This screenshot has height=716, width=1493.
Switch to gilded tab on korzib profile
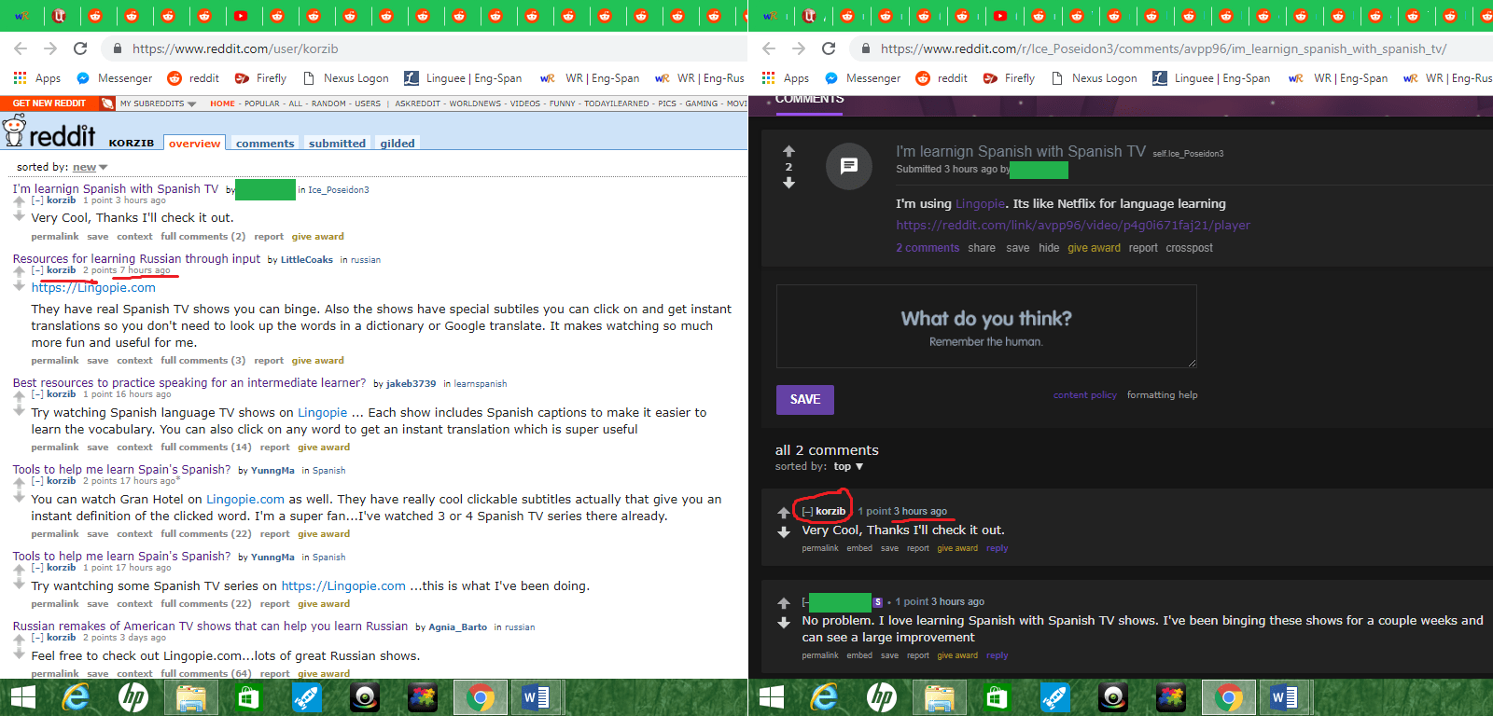[398, 144]
